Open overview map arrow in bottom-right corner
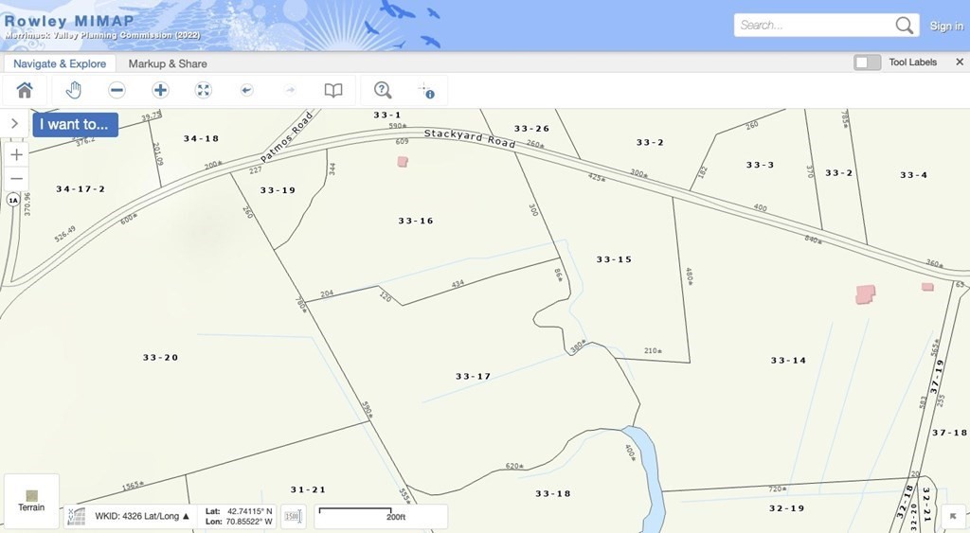 (954, 516)
